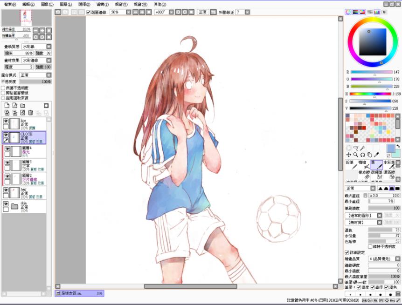Create a new layer folder

pos(22,106)
